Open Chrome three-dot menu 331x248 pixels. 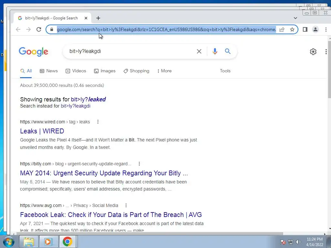coord(326,29)
